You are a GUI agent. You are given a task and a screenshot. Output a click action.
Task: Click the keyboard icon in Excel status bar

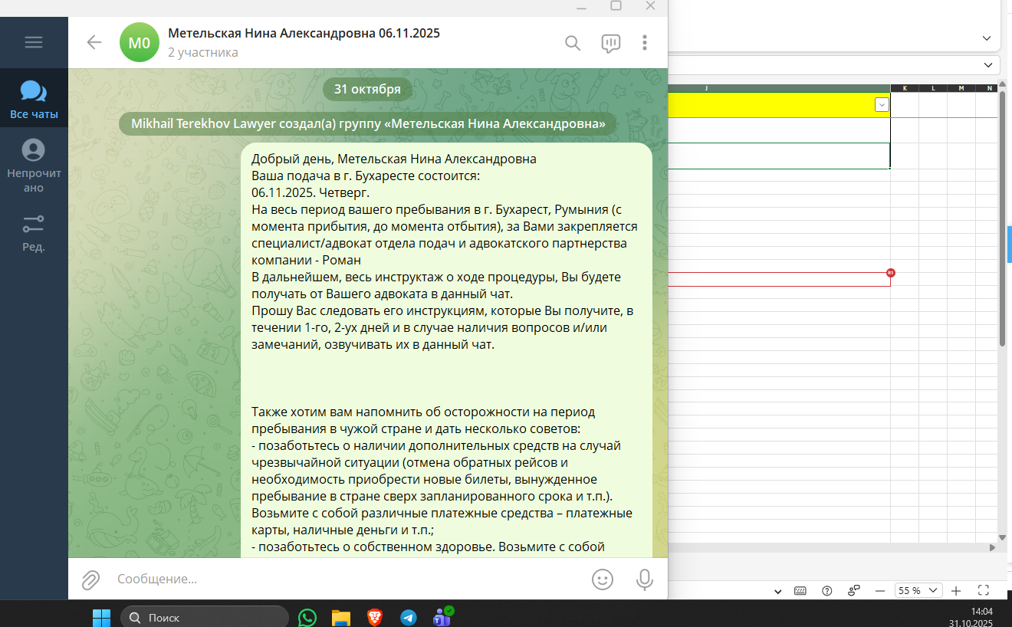pyautogui.click(x=800, y=591)
